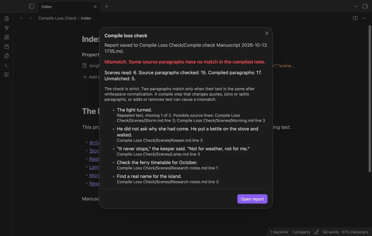The width and height of the screenshot is (372, 236).
Task: Click the pencil editing mode status icon
Action: click(317, 232)
